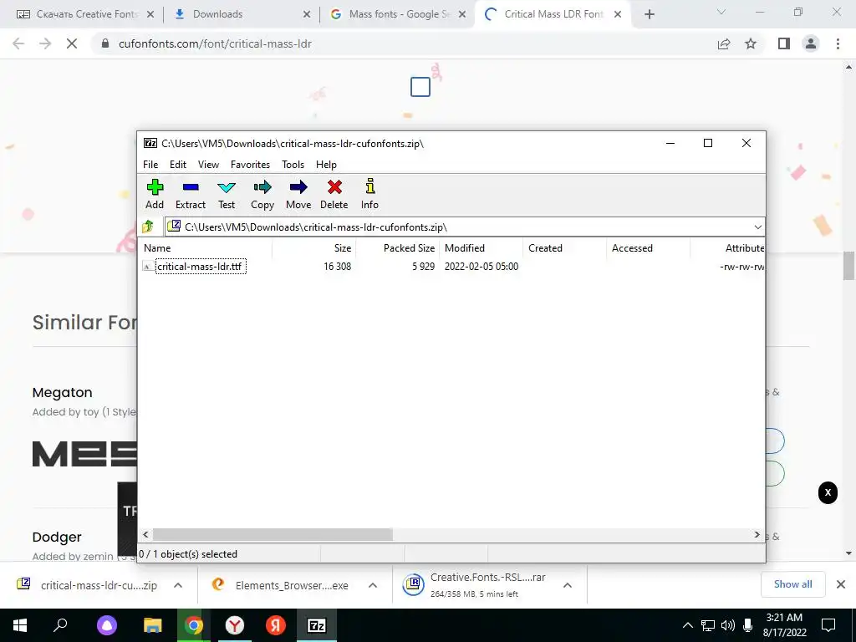Open options for critical-mass-ldr zip download
Screen dimensions: 856x642
pos(178,585)
